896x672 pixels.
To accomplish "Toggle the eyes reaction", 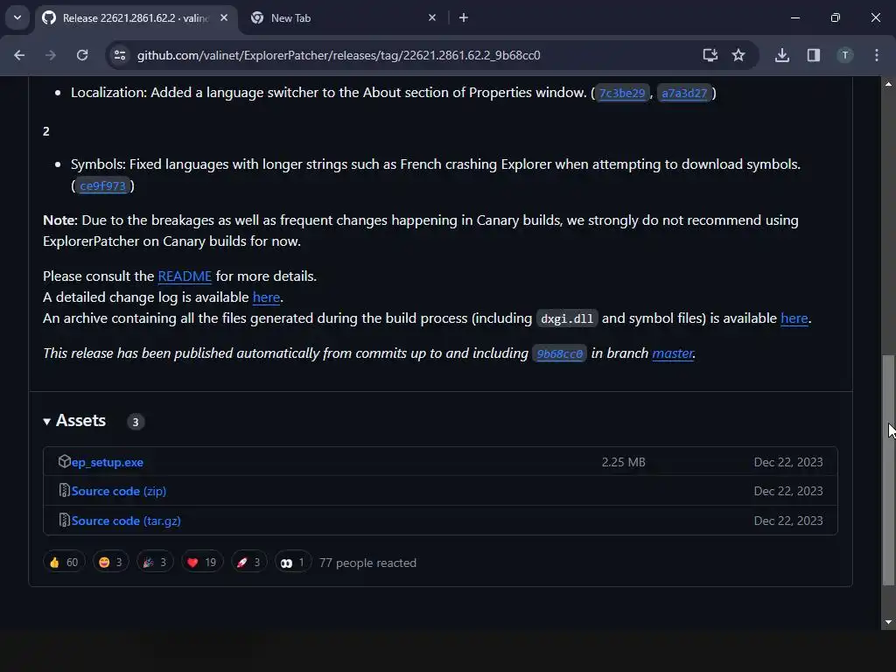I will coord(292,563).
